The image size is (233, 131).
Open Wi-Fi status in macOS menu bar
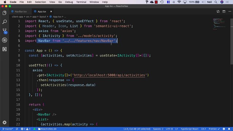click(179, 2)
